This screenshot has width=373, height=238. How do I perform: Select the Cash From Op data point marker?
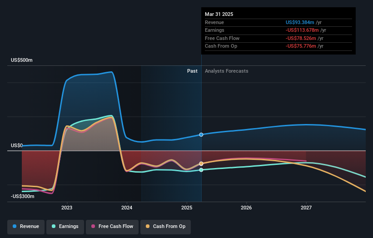[x=201, y=164]
